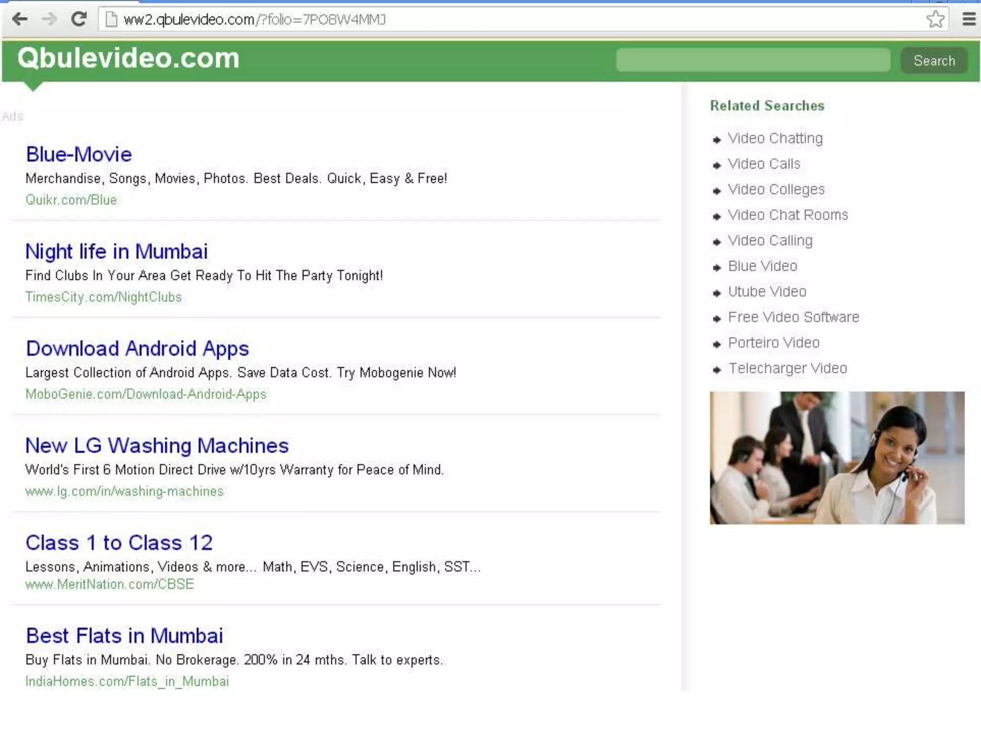
Task: Select Video Chatting related search
Action: coord(775,138)
